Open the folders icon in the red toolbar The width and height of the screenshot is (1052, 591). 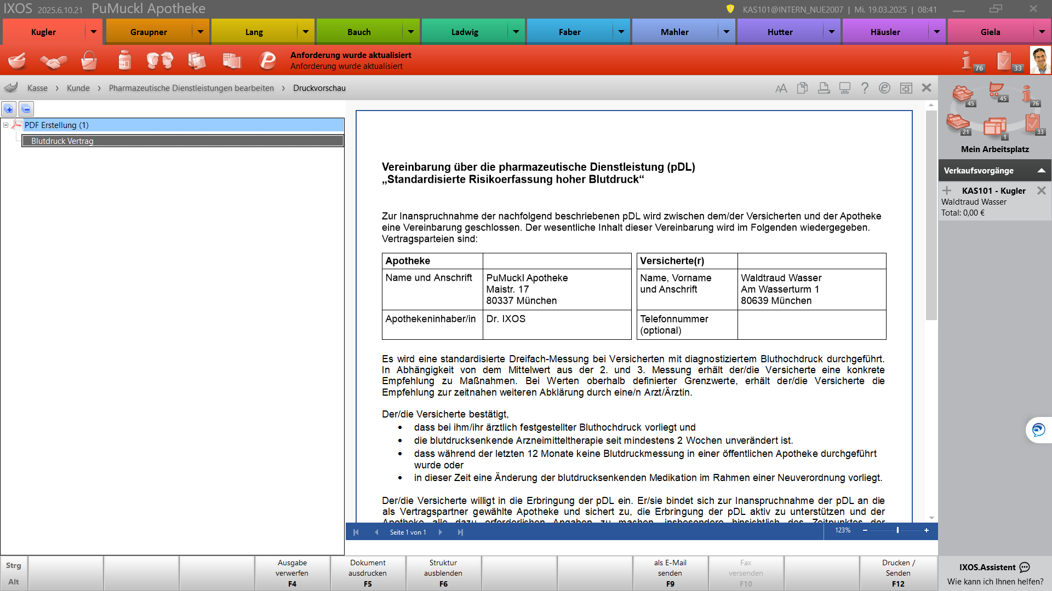point(232,60)
